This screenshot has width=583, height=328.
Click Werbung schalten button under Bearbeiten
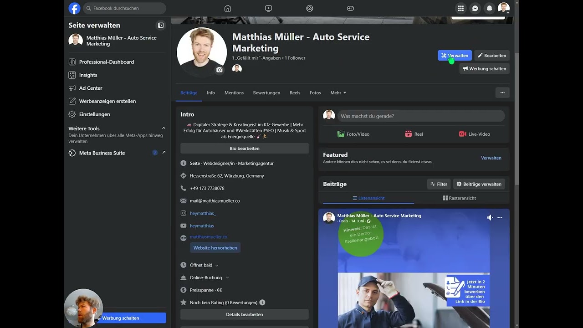[484, 69]
